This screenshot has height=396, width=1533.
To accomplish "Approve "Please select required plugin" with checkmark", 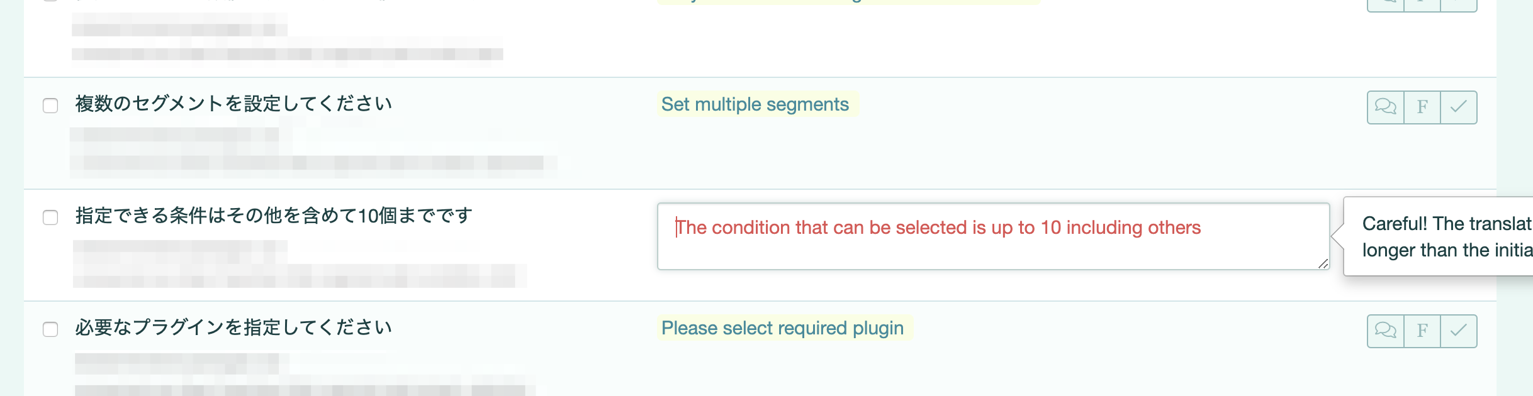I will [x=1459, y=331].
